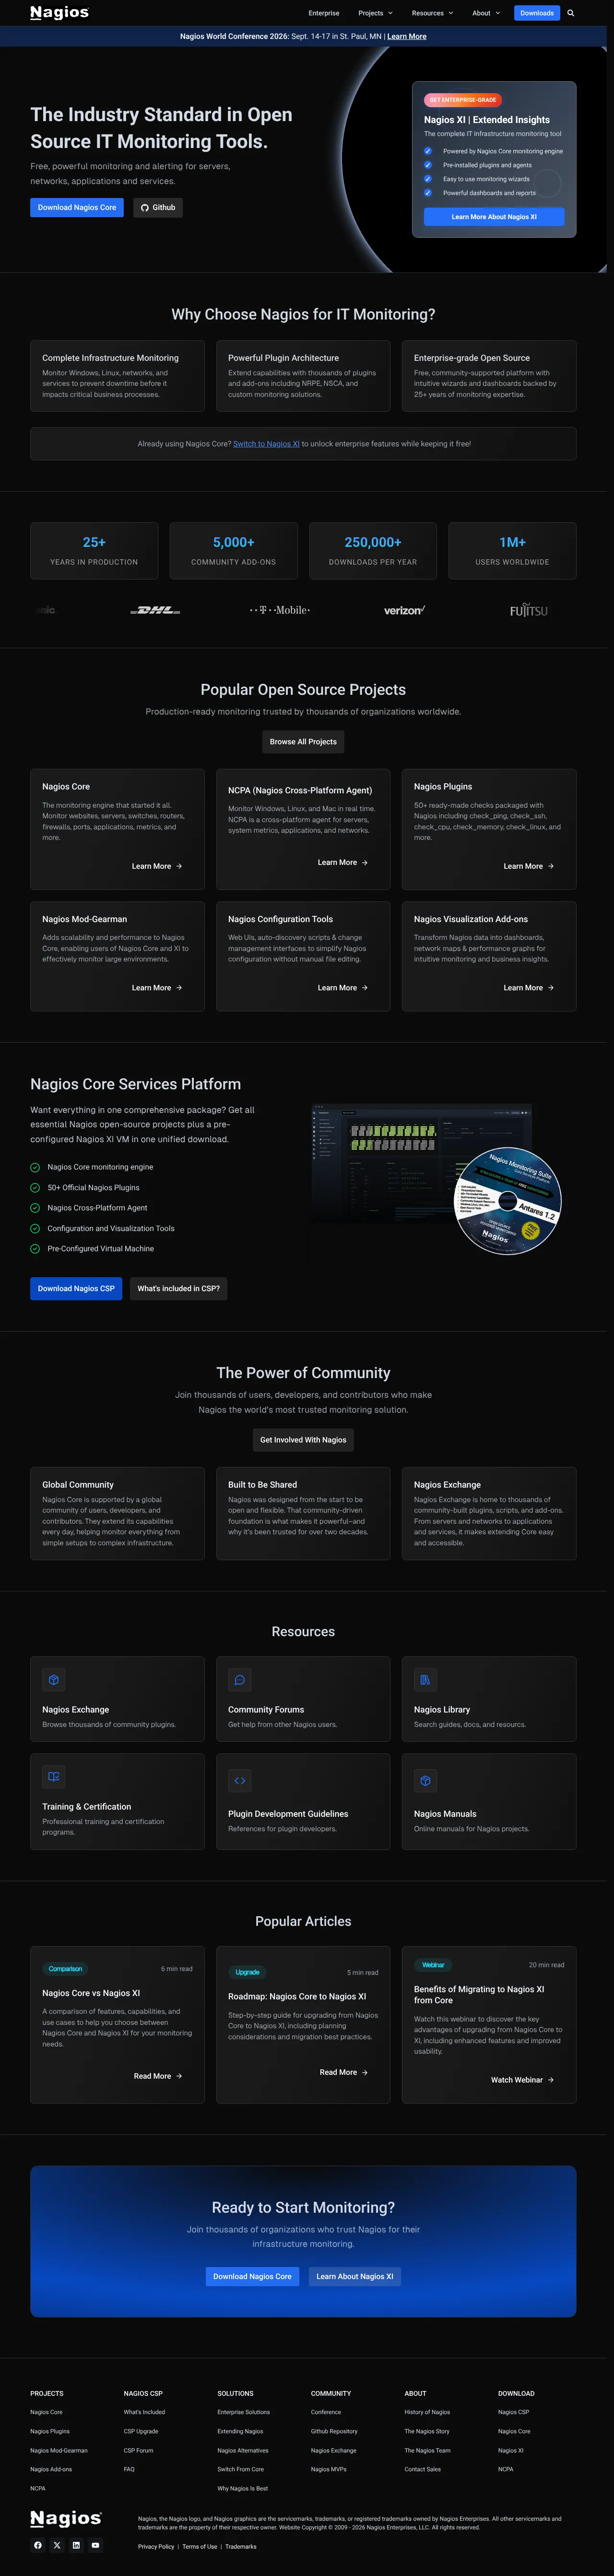Image resolution: width=614 pixels, height=2576 pixels.
Task: Click the What's included in CSP? button
Action: (179, 1289)
